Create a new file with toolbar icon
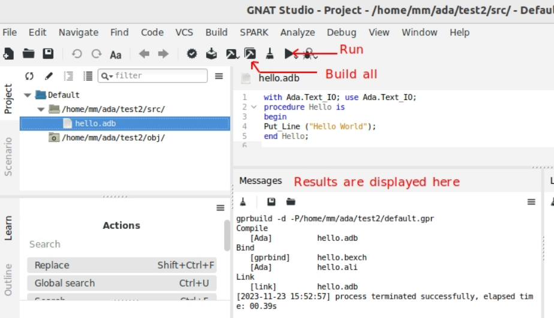Screen dimensions: 554x318 (x=8, y=54)
